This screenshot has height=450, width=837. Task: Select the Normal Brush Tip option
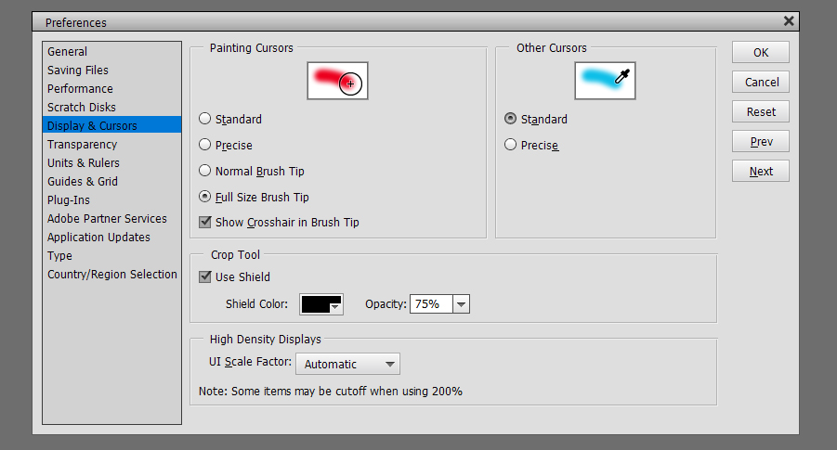pyautogui.click(x=205, y=171)
